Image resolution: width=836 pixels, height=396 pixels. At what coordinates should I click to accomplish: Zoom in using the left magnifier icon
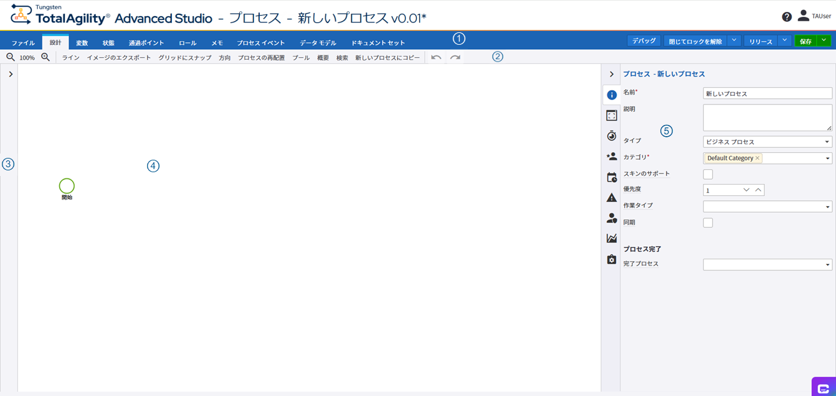(x=9, y=57)
